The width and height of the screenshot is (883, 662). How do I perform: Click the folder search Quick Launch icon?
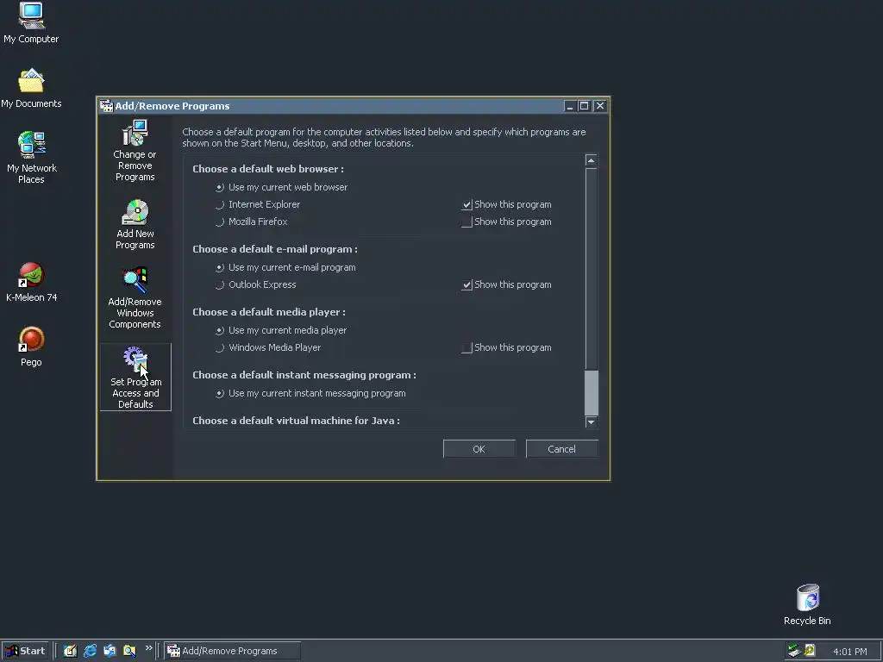[x=129, y=651]
